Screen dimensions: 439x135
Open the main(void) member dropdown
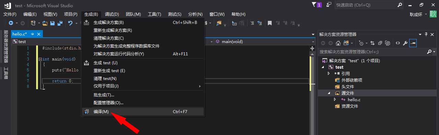tap(313, 42)
